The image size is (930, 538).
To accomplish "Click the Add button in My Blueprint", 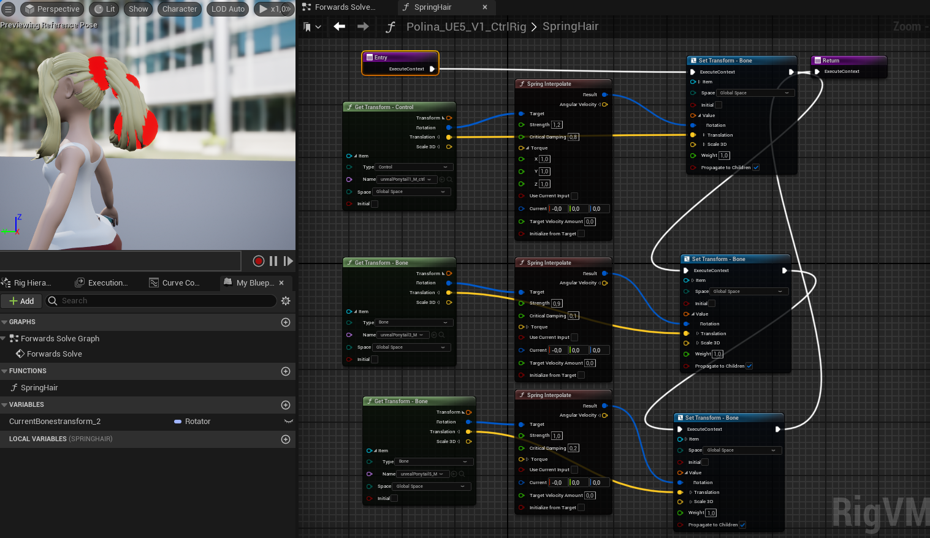I will [x=21, y=301].
